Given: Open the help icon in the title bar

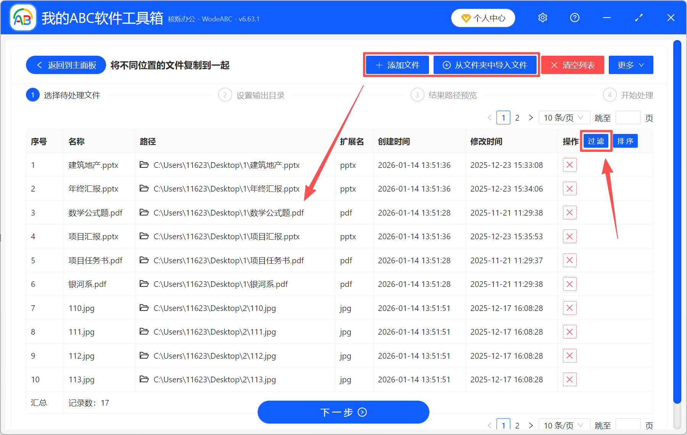Looking at the screenshot, I should pos(574,18).
